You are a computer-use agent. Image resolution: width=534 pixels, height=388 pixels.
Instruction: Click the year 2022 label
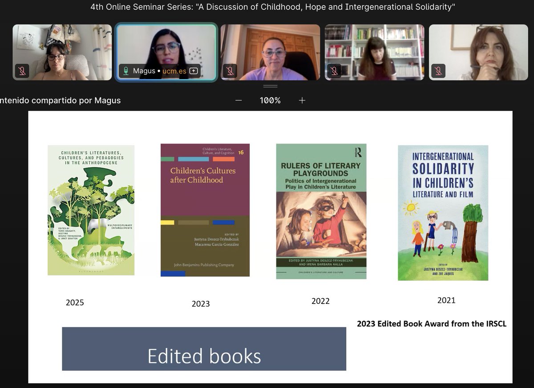coord(320,301)
